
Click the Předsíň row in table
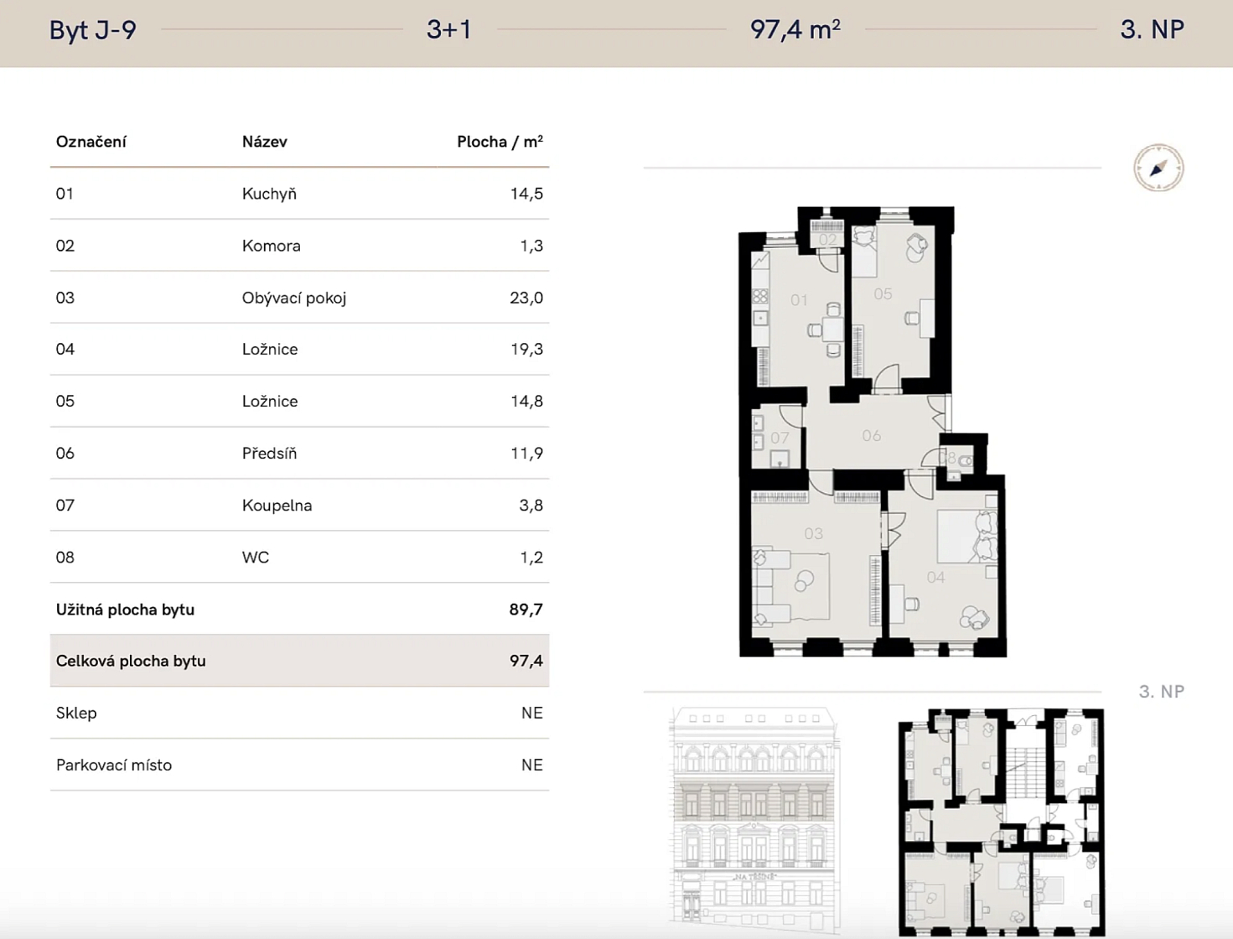click(299, 454)
